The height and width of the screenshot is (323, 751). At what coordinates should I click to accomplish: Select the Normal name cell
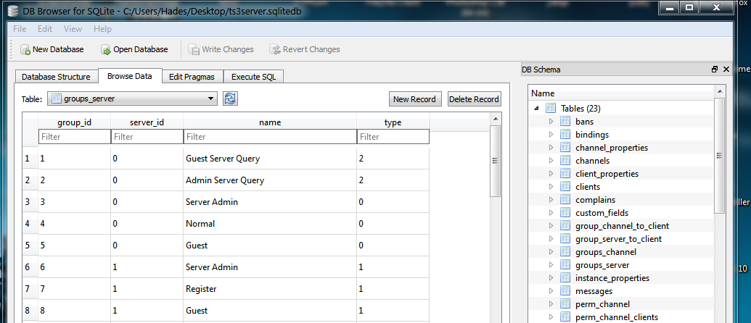pyautogui.click(x=270, y=224)
